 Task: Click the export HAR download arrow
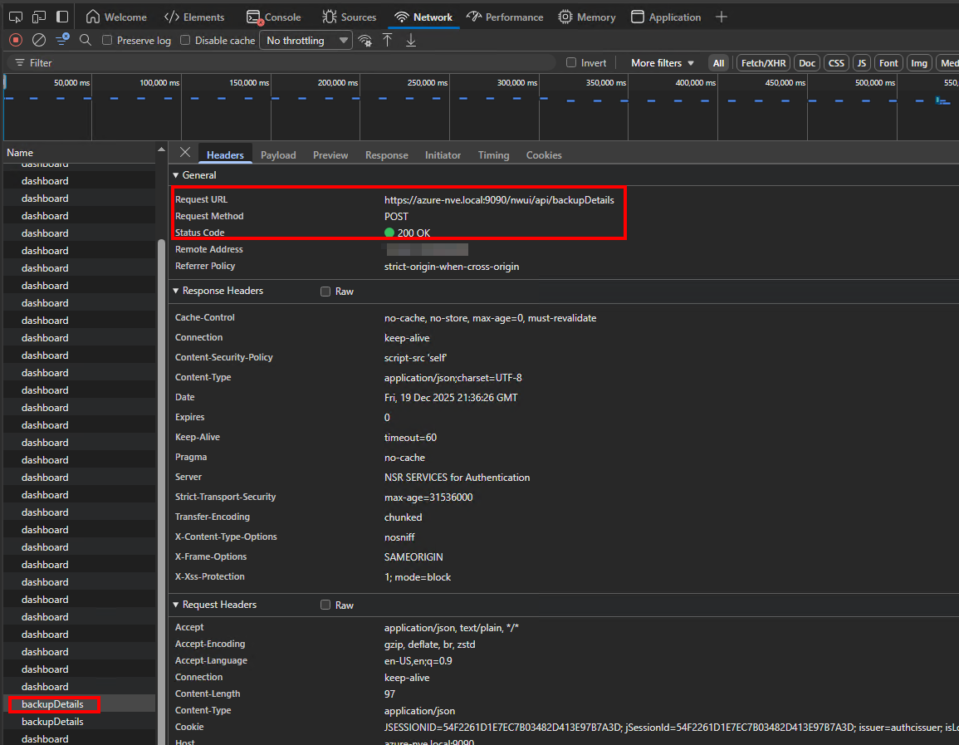point(410,40)
